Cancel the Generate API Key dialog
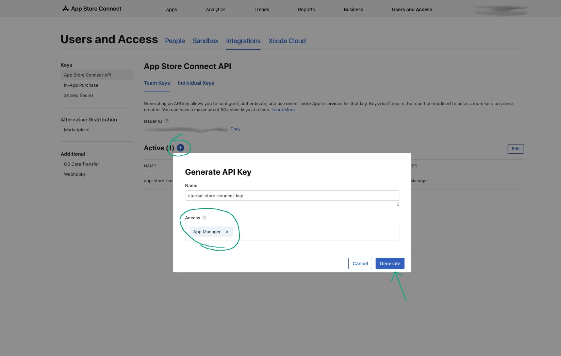Image resolution: width=561 pixels, height=356 pixels. point(360,264)
